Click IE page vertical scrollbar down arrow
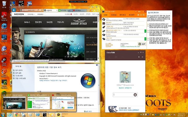The image size is (188, 117). tap(98, 58)
